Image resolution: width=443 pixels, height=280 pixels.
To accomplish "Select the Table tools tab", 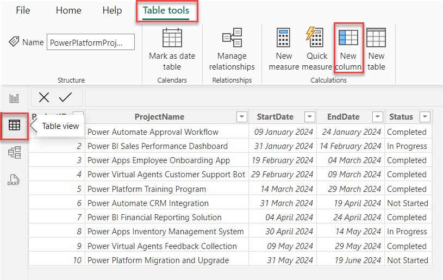I will [166, 10].
